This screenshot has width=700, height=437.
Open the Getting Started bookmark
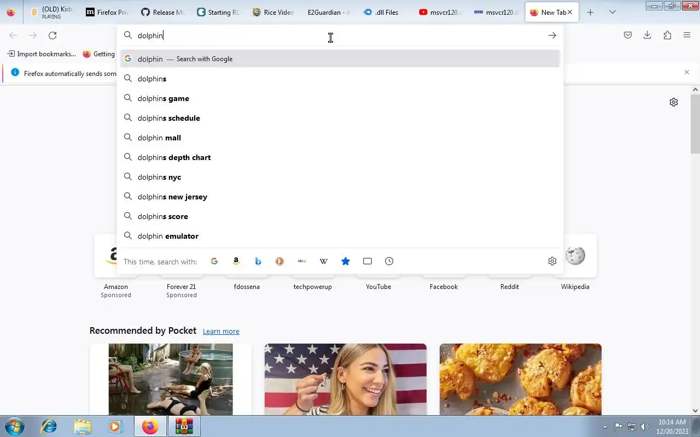pyautogui.click(x=99, y=54)
